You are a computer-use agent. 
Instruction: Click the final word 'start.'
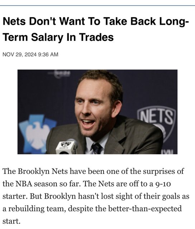(x=11, y=221)
